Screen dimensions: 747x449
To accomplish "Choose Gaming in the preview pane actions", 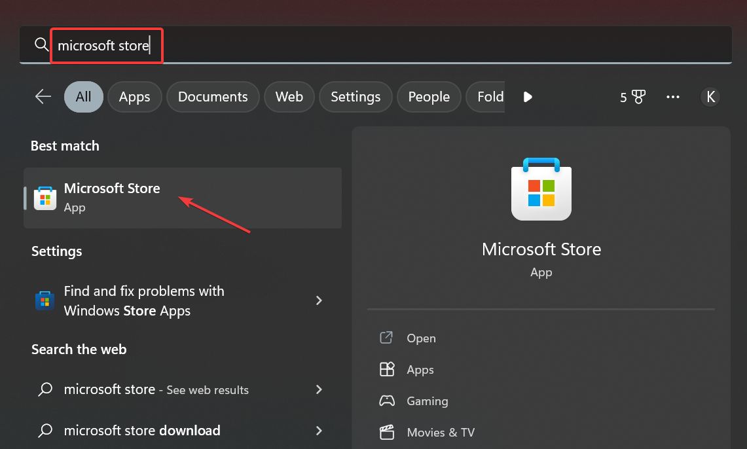I will click(428, 401).
